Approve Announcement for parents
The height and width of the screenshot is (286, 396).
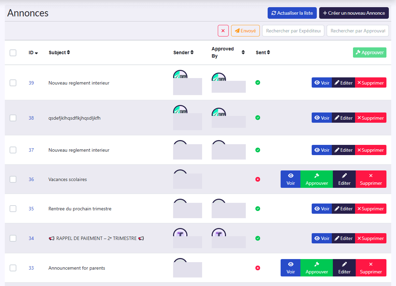(317, 268)
